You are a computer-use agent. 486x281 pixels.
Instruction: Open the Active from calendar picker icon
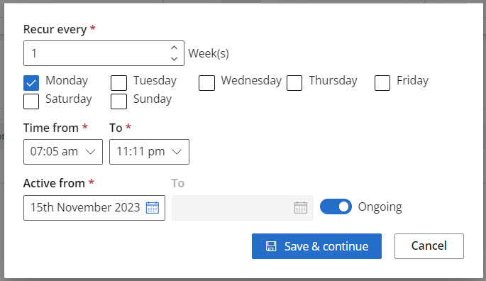point(153,207)
